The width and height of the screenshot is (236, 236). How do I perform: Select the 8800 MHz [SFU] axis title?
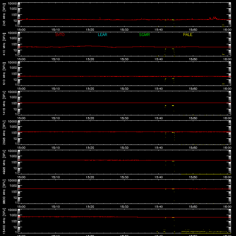click(4, 192)
